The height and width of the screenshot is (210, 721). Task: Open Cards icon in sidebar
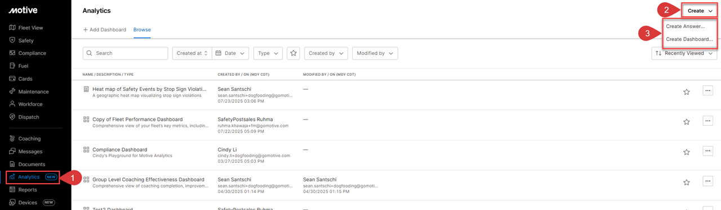12,79
